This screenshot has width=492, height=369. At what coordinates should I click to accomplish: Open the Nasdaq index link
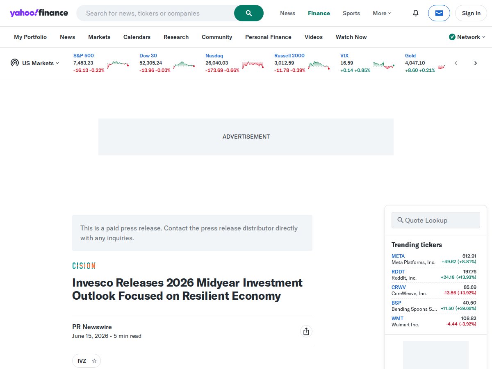214,55
